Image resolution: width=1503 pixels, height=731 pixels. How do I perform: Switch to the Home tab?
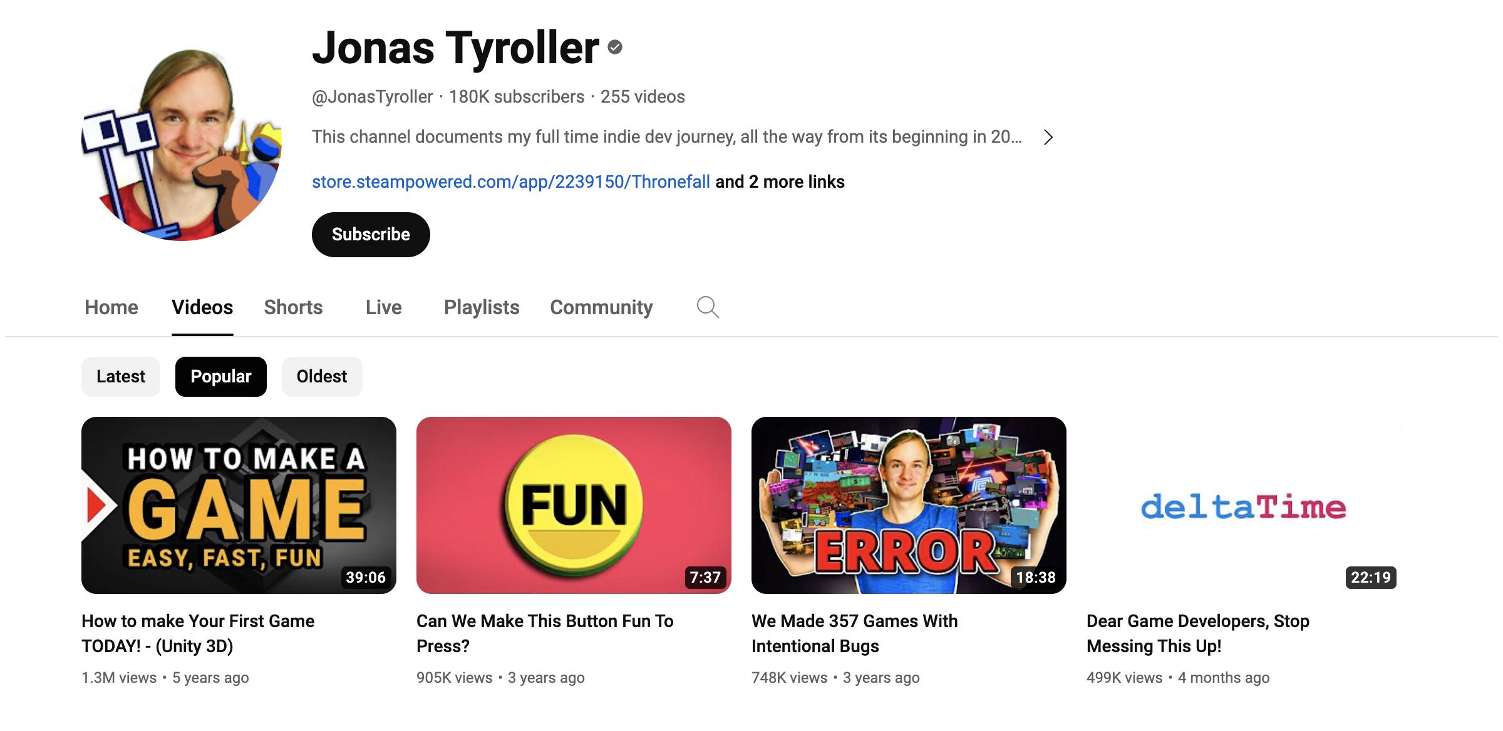tap(111, 307)
